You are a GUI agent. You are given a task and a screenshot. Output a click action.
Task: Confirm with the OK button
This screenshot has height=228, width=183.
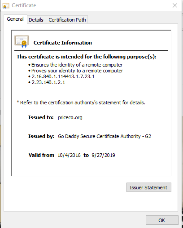point(162,220)
